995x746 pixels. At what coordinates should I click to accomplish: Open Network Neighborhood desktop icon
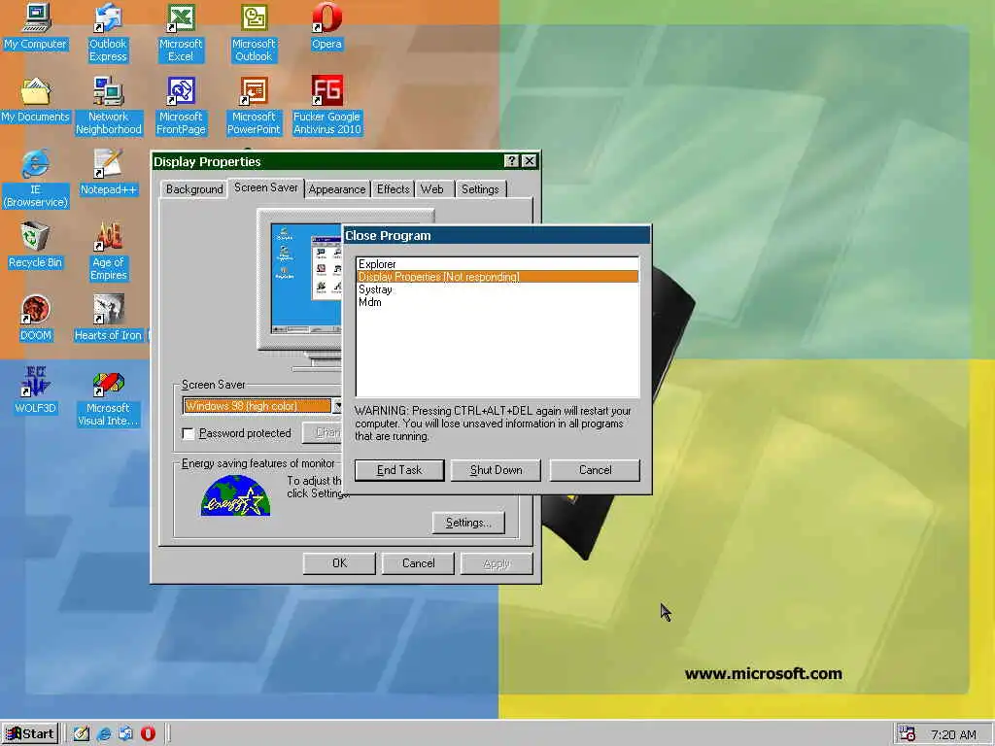(x=109, y=105)
